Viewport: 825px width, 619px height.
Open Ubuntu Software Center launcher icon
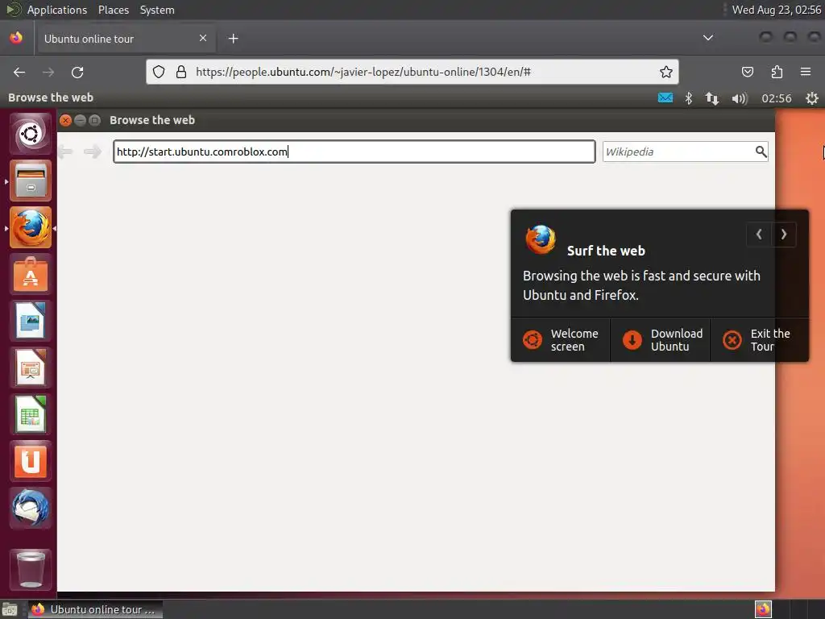[31, 274]
